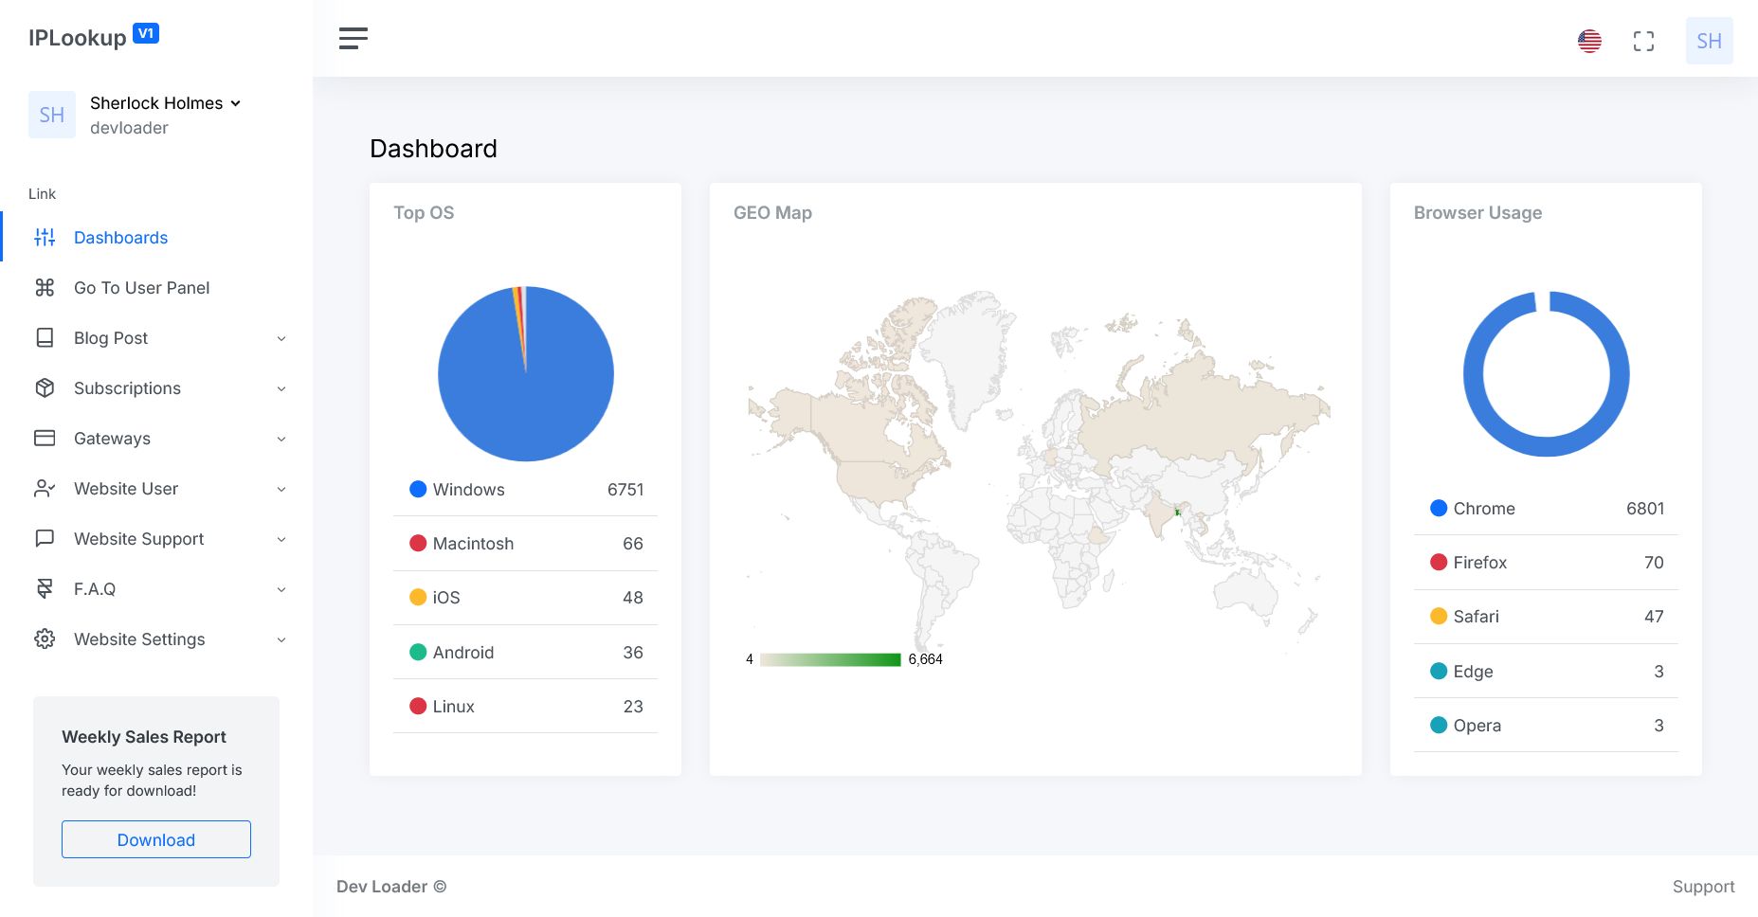1758x917 pixels.
Task: Click the Blog Post book icon
Action: 45,338
